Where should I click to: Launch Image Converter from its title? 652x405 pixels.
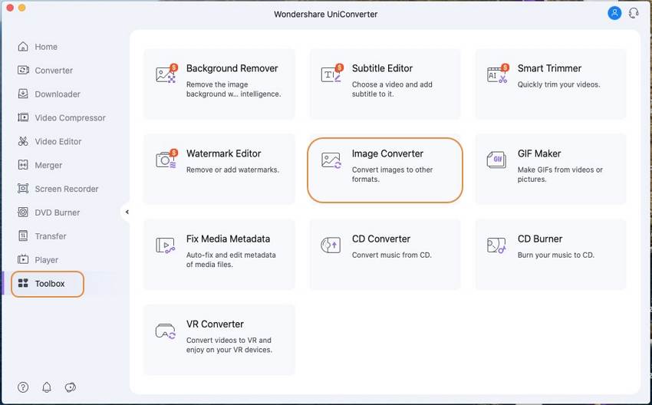click(x=387, y=153)
